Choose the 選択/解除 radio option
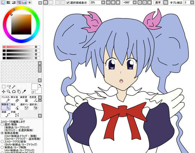 (x=2, y=125)
